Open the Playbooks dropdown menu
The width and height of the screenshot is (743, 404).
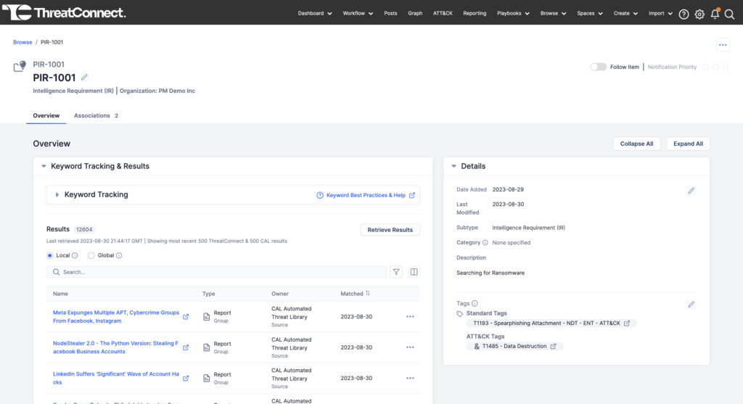[513, 13]
